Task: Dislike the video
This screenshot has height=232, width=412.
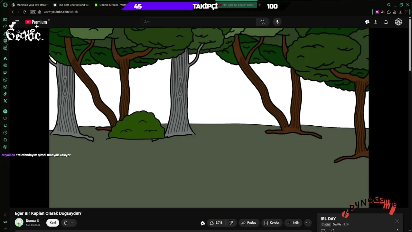Action: pyautogui.click(x=231, y=223)
